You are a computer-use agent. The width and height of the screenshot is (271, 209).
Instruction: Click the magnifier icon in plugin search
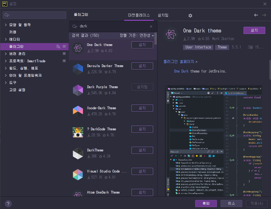(75, 27)
